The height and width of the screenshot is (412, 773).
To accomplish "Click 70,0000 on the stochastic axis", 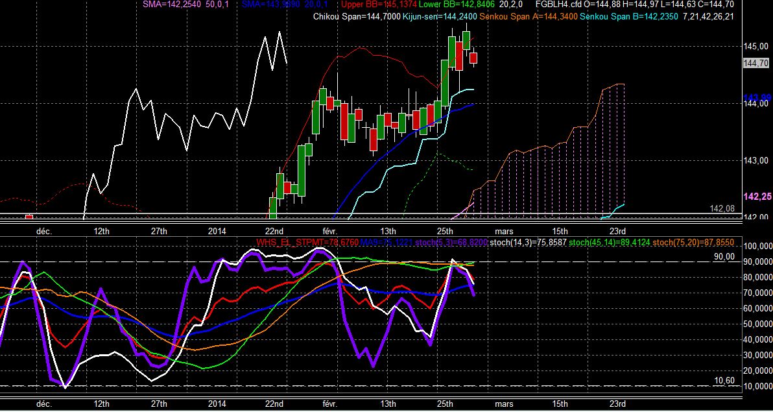I will pyautogui.click(x=757, y=293).
